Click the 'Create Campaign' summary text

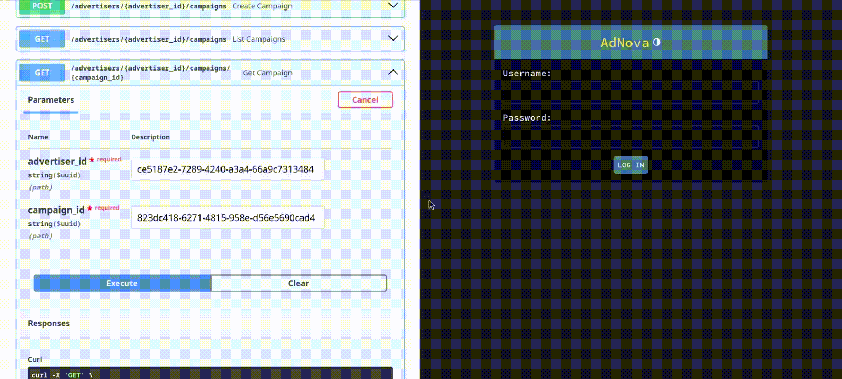click(263, 6)
